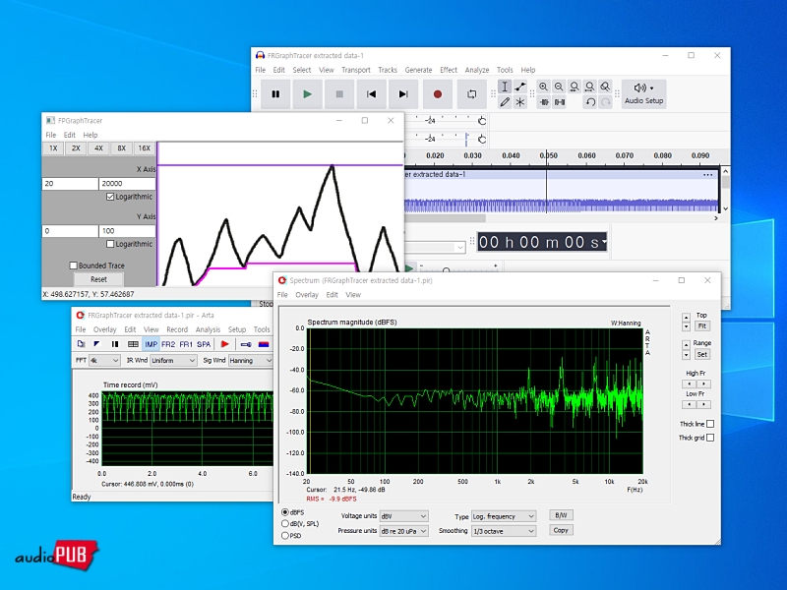This screenshot has height=590, width=787.
Task: Open the Sig Wnd Hanning dropdown
Action: [x=251, y=360]
